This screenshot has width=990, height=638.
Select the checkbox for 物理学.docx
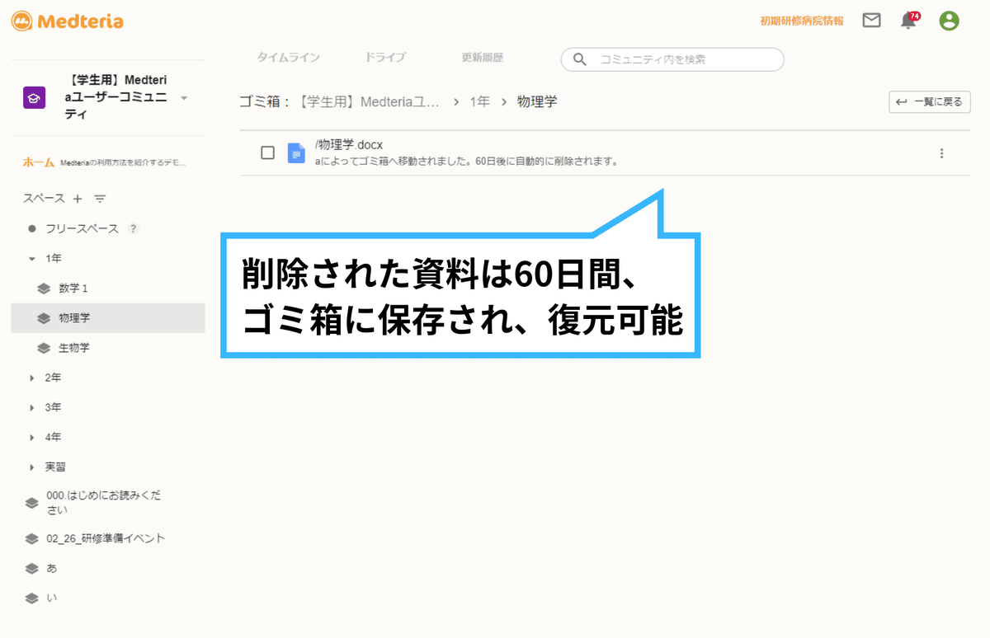tap(267, 152)
